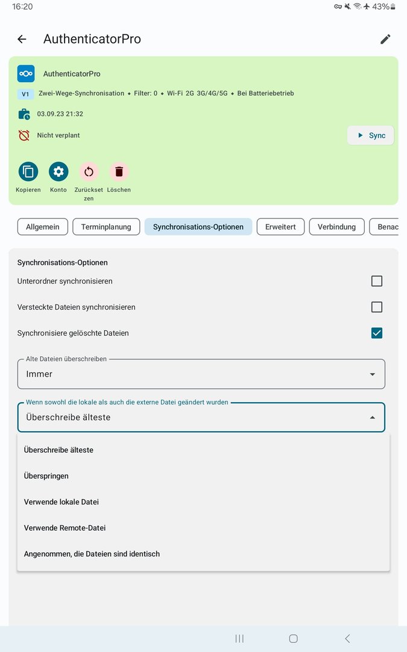Enable Unterordner synchronisieren checkbox
This screenshot has height=652, width=407.
pos(377,281)
